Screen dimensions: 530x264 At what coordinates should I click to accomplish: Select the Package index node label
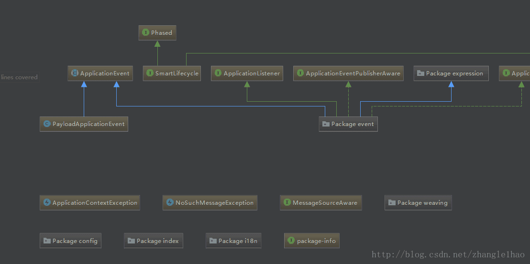coord(158,241)
